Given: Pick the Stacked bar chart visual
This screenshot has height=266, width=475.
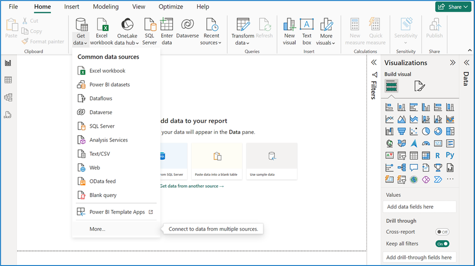Looking at the screenshot, I should click(389, 107).
